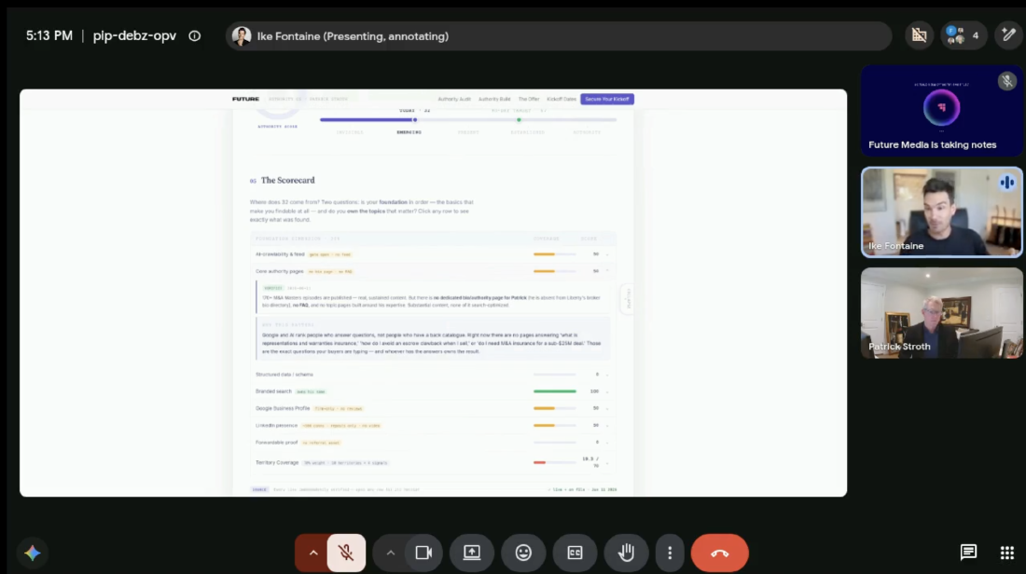Click muted mic icon on Future Media tile
Screen dimensions: 1026x574
[x=1007, y=81]
